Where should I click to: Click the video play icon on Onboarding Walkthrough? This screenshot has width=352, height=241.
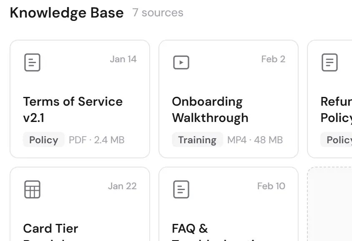coord(181,63)
